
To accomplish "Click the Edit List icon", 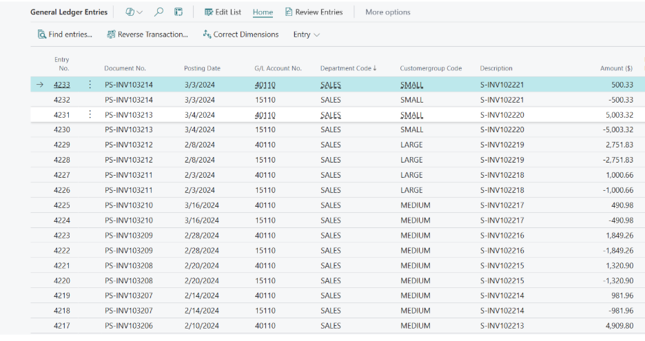I will coord(209,12).
